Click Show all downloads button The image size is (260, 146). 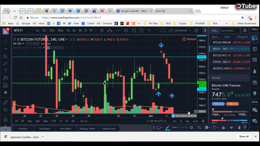click(x=244, y=136)
